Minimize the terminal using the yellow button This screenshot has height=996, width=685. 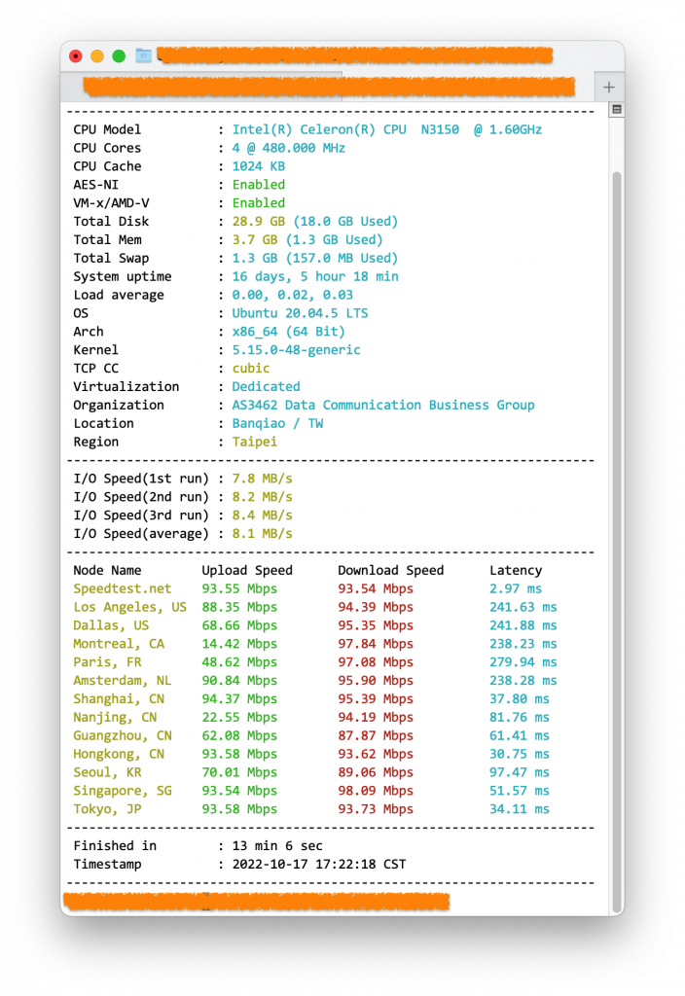point(97,55)
